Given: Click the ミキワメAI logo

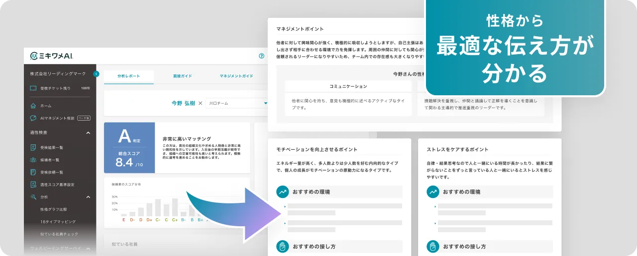Looking at the screenshot, I should pos(52,56).
